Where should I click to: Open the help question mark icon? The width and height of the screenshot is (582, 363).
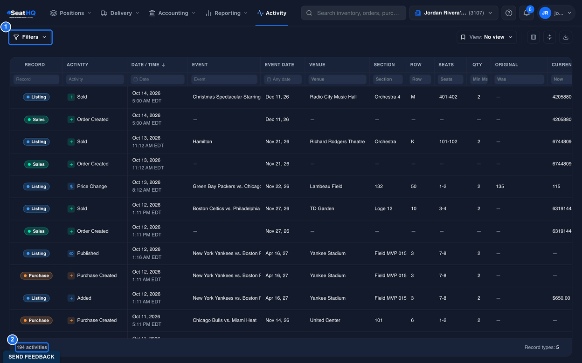[509, 13]
